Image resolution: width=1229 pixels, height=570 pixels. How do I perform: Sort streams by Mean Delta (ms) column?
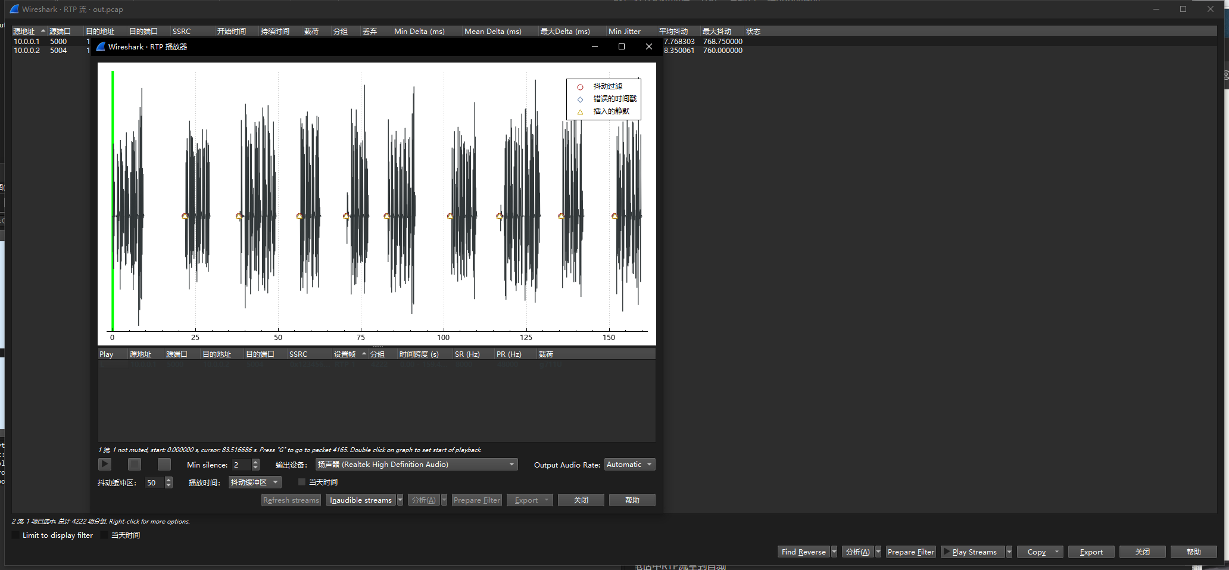[x=492, y=32]
